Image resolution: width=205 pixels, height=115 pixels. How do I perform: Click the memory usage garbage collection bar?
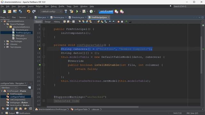click(x=106, y=11)
